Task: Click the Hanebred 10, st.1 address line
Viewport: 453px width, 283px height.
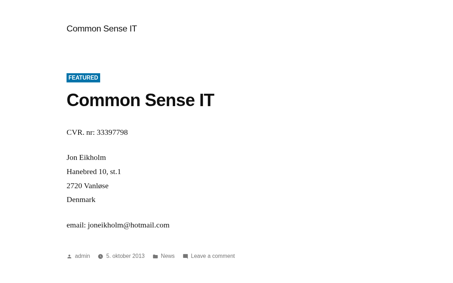Action: point(94,172)
